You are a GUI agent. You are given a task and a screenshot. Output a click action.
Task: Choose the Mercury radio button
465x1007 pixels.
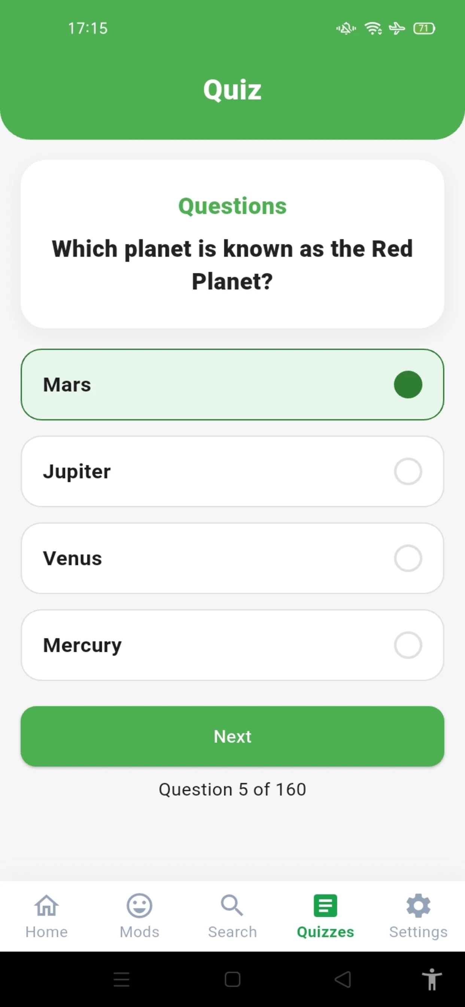coord(408,645)
